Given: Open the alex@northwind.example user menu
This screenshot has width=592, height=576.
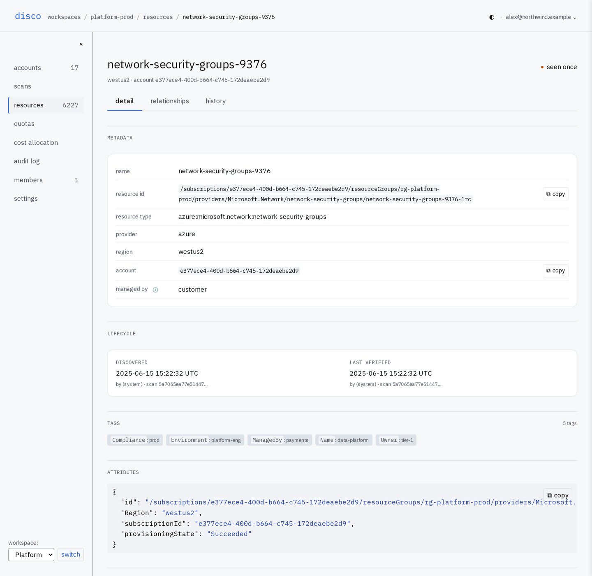Looking at the screenshot, I should [x=541, y=17].
